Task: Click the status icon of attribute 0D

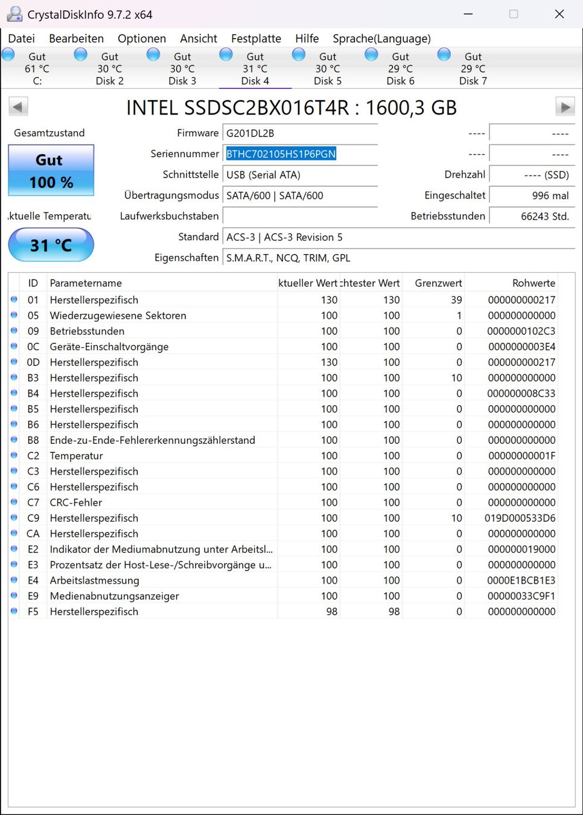Action: point(14,362)
